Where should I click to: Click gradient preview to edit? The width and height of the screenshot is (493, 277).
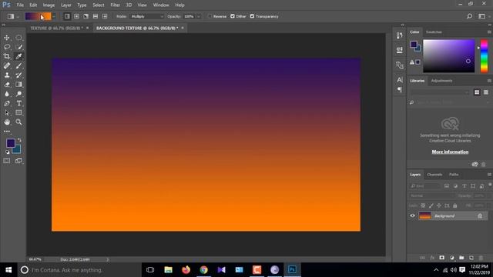(x=38, y=16)
